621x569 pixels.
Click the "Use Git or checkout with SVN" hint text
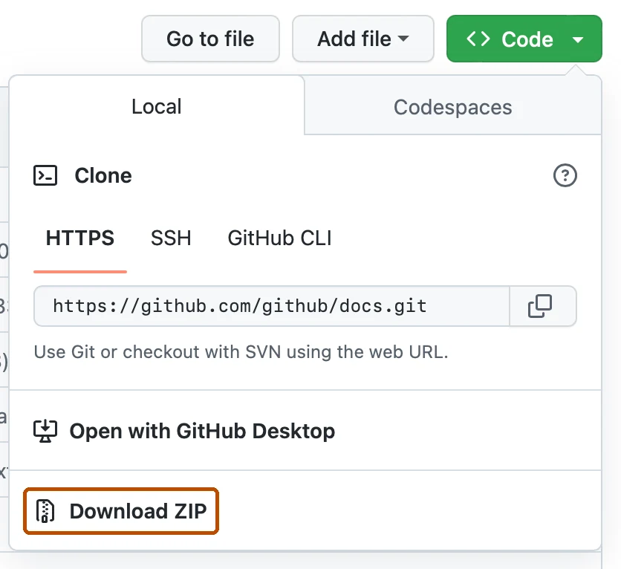tap(241, 352)
